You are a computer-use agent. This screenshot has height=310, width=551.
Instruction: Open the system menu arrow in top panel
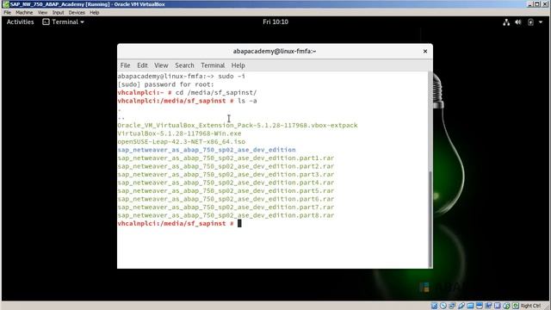tap(541, 22)
